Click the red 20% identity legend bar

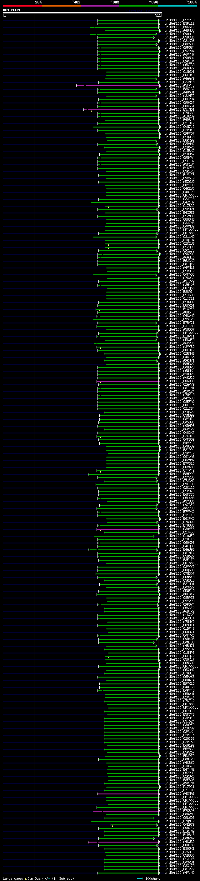point(22,6)
